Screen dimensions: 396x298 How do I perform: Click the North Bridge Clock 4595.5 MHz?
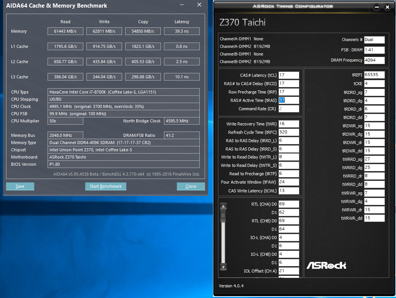coord(182,121)
